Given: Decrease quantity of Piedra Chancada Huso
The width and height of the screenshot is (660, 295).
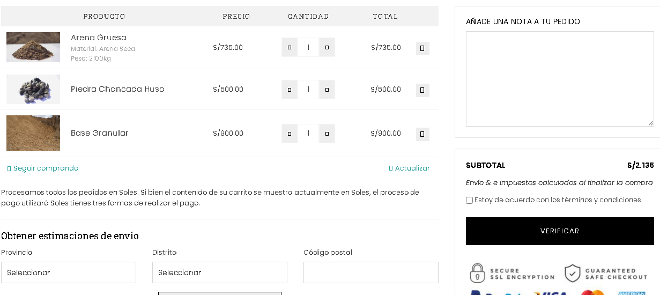Looking at the screenshot, I should (x=290, y=90).
